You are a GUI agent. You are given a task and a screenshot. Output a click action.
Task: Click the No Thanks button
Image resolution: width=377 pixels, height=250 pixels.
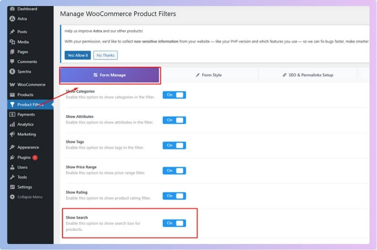click(x=105, y=55)
